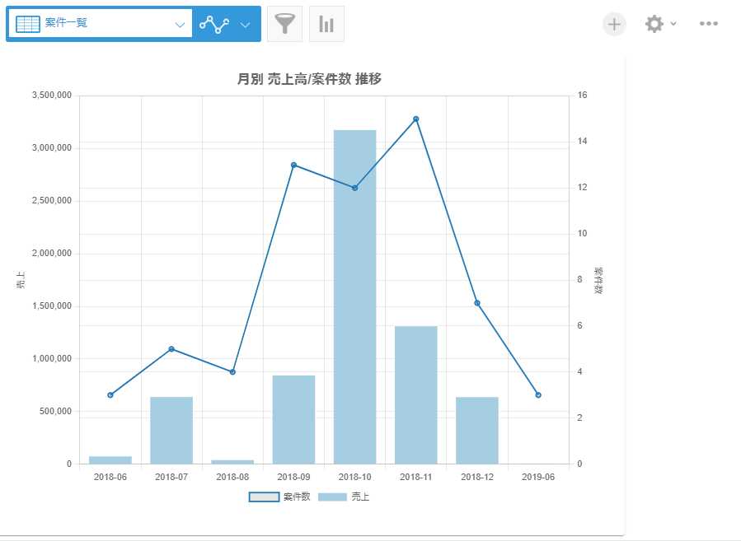Image resolution: width=741 pixels, height=541 pixels.
Task: Click the 2018-08 axis label
Action: 232,477
